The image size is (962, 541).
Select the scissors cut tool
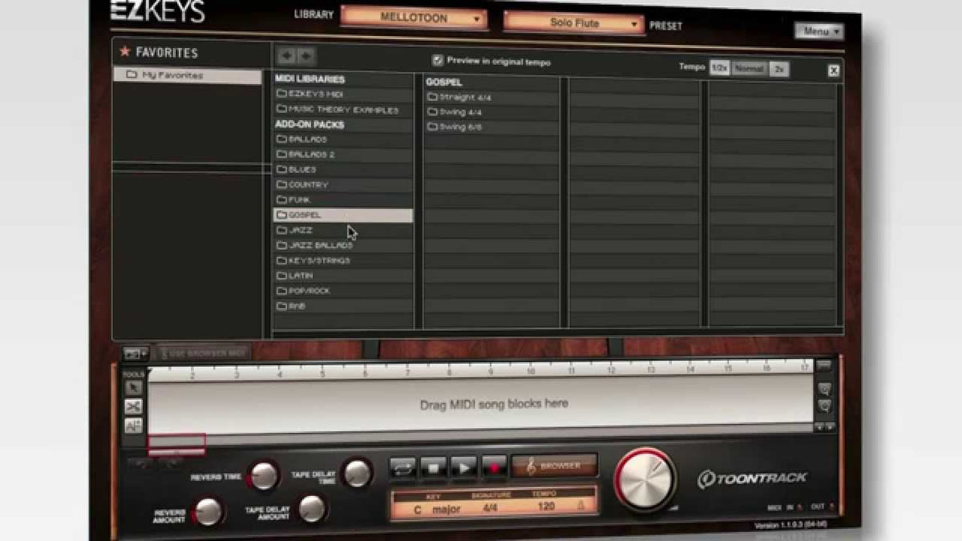click(133, 407)
